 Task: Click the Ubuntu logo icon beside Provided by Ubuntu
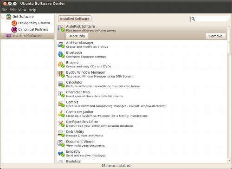tap(14, 23)
